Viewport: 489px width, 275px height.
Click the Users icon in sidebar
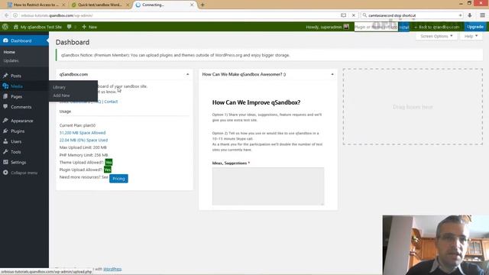(x=5, y=141)
